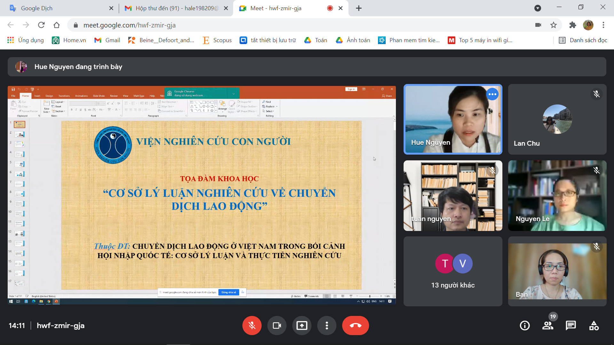
Task: Open Hue Nguyen tile options
Action: click(492, 94)
